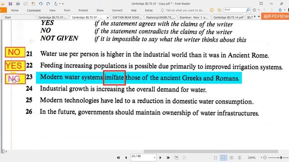This screenshot has height=162, width=289.
Task: Click into the Find search field
Action: click(x=235, y=10)
